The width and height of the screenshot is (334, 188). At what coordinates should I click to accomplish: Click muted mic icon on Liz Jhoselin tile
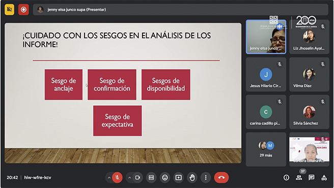(323, 26)
